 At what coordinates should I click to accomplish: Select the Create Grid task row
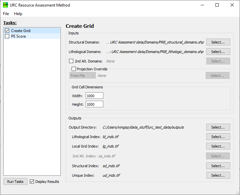tap(32, 31)
